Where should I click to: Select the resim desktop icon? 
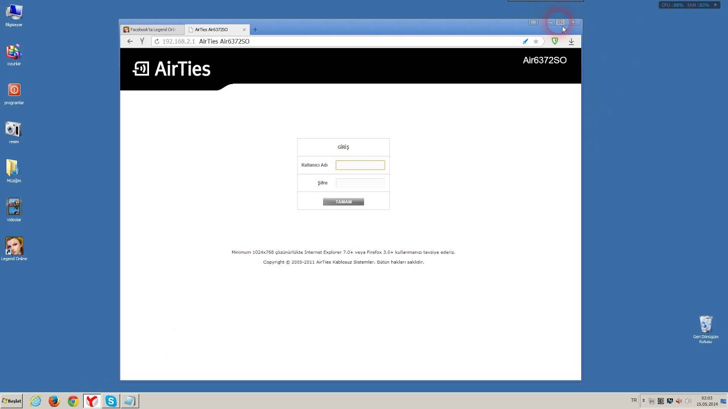(14, 132)
